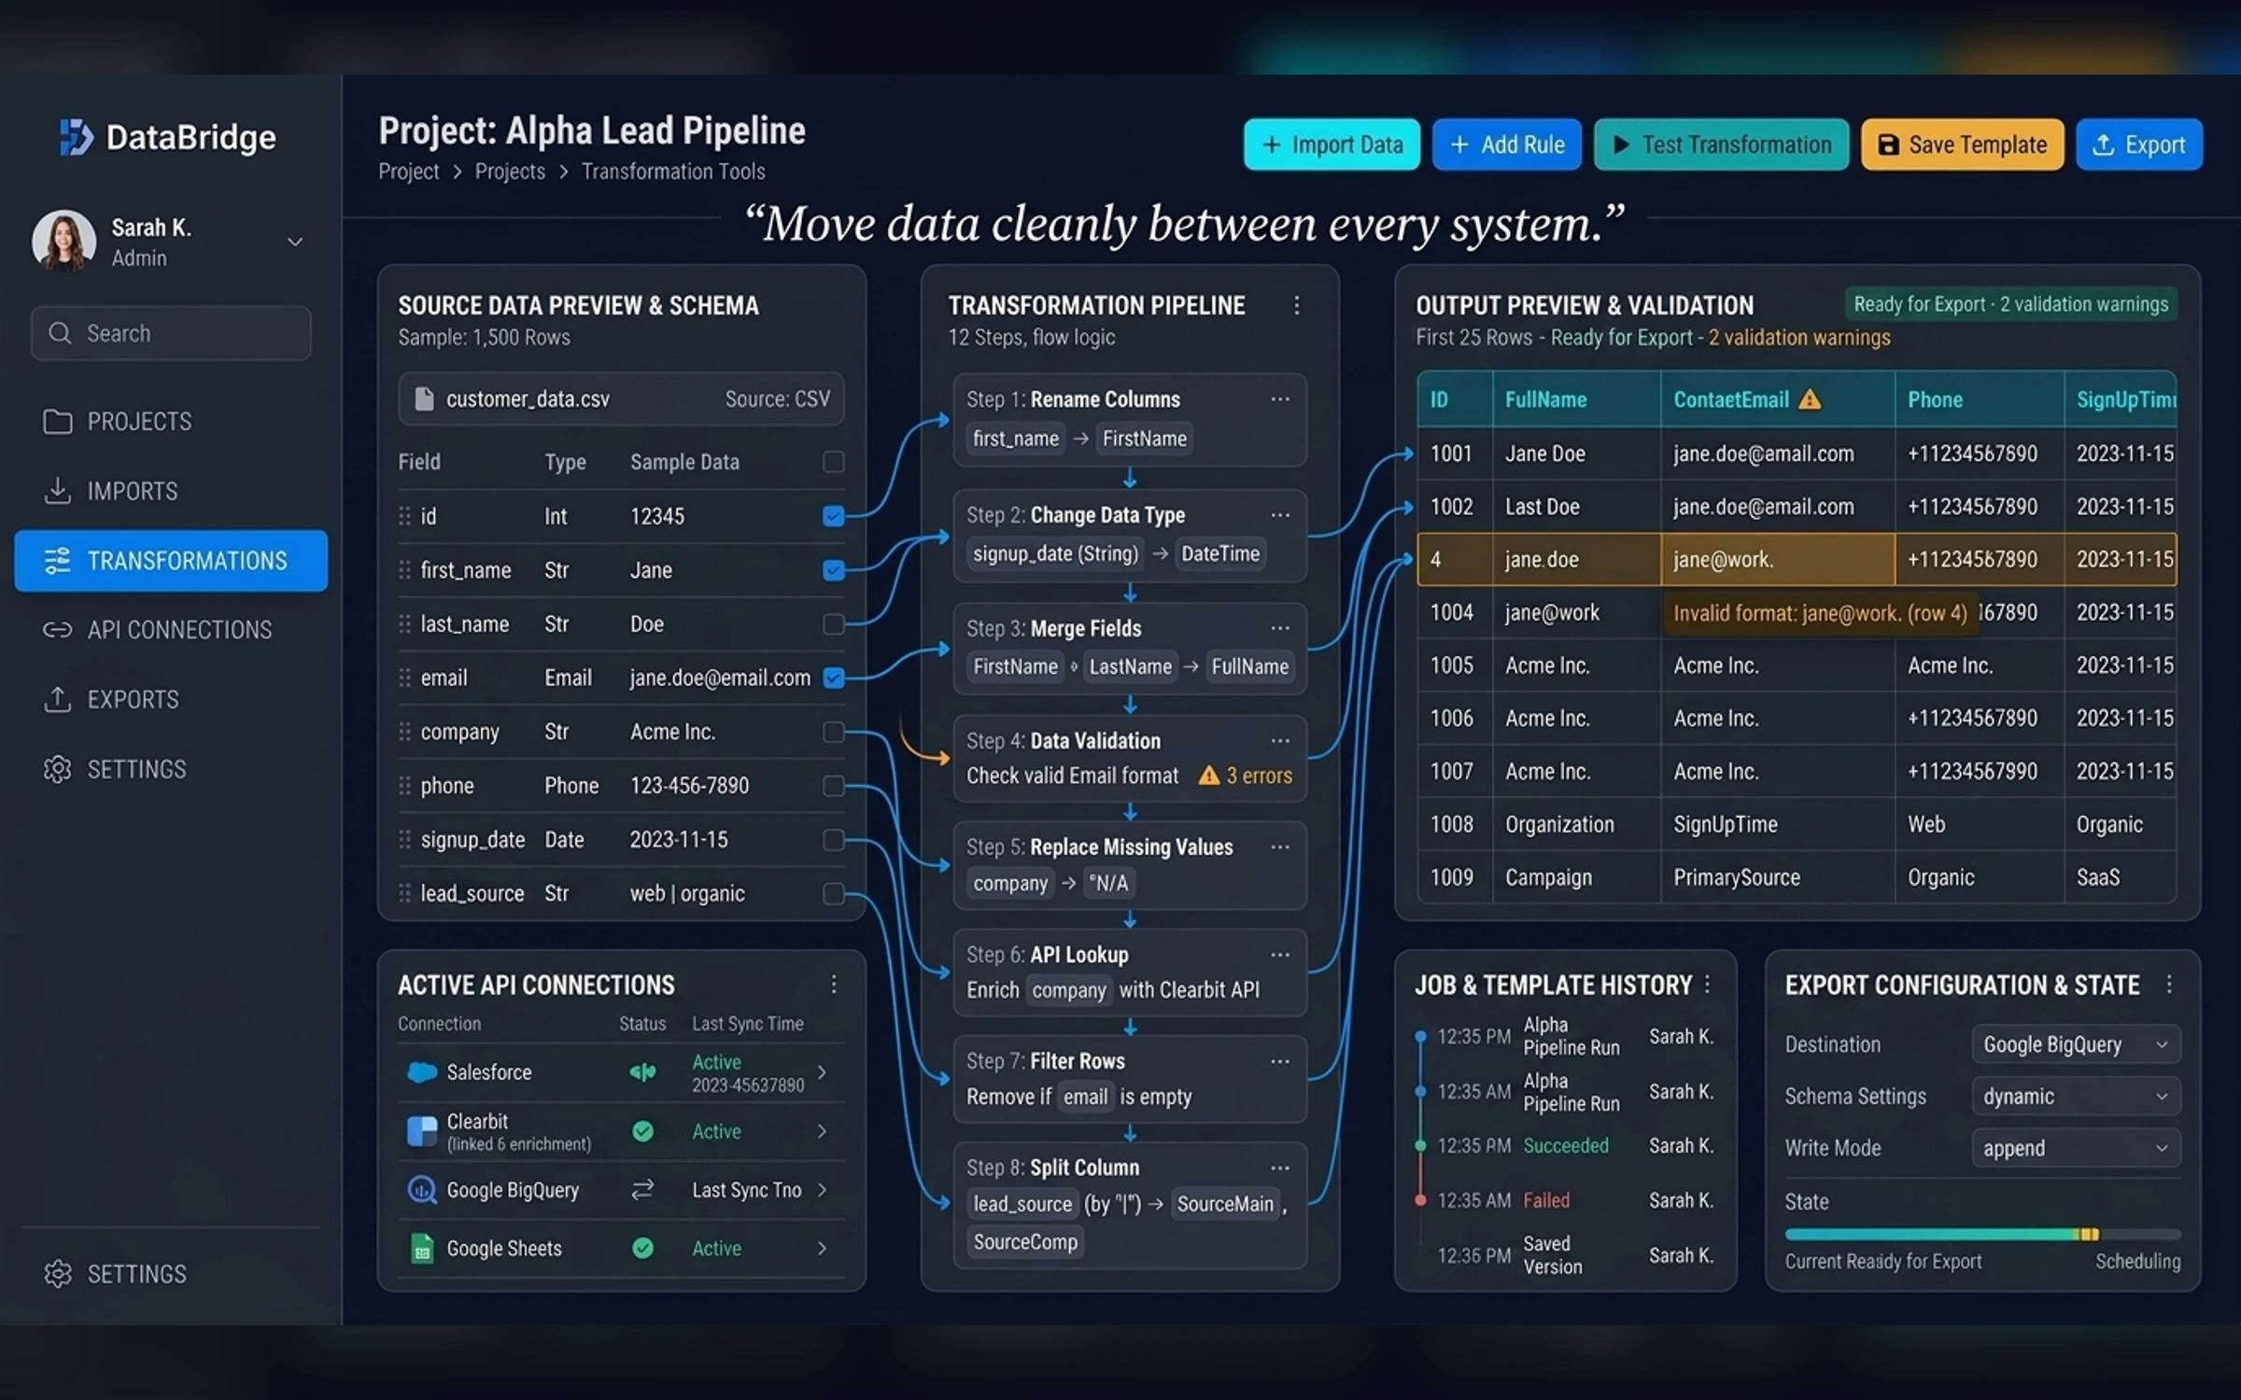This screenshot has height=1400, width=2241.
Task: Open Active API Connections kebab menu
Action: (x=834, y=985)
